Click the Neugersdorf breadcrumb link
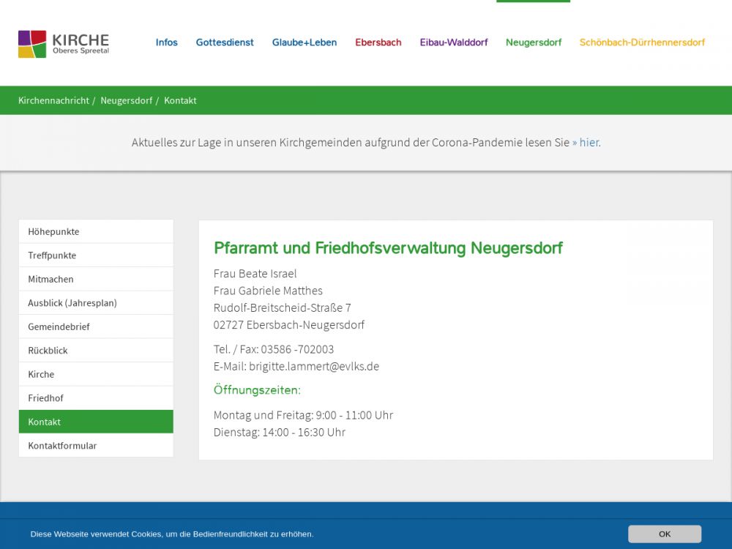This screenshot has width=732, height=549. tap(126, 100)
